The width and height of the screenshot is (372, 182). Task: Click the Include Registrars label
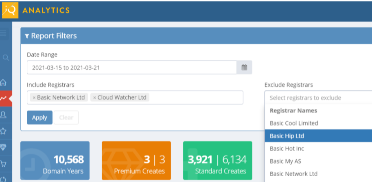[x=50, y=85]
